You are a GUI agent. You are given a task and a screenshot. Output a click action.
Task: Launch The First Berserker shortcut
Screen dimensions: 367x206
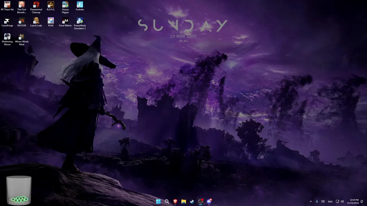tap(22, 7)
